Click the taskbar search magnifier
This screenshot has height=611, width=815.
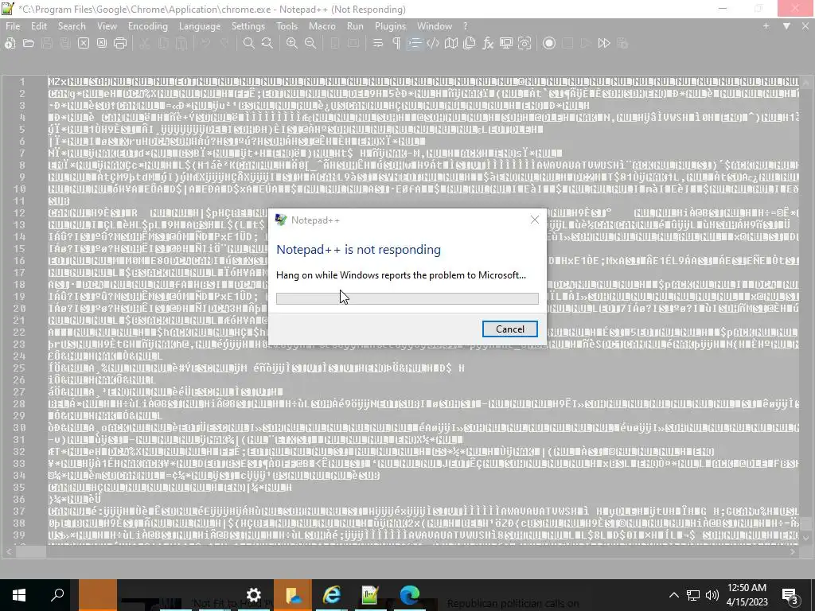click(x=57, y=595)
